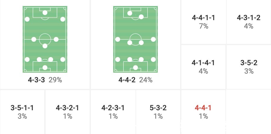The image size is (271, 134).
Task: Select the 5-3-2 formation tile
Action: (158, 111)
